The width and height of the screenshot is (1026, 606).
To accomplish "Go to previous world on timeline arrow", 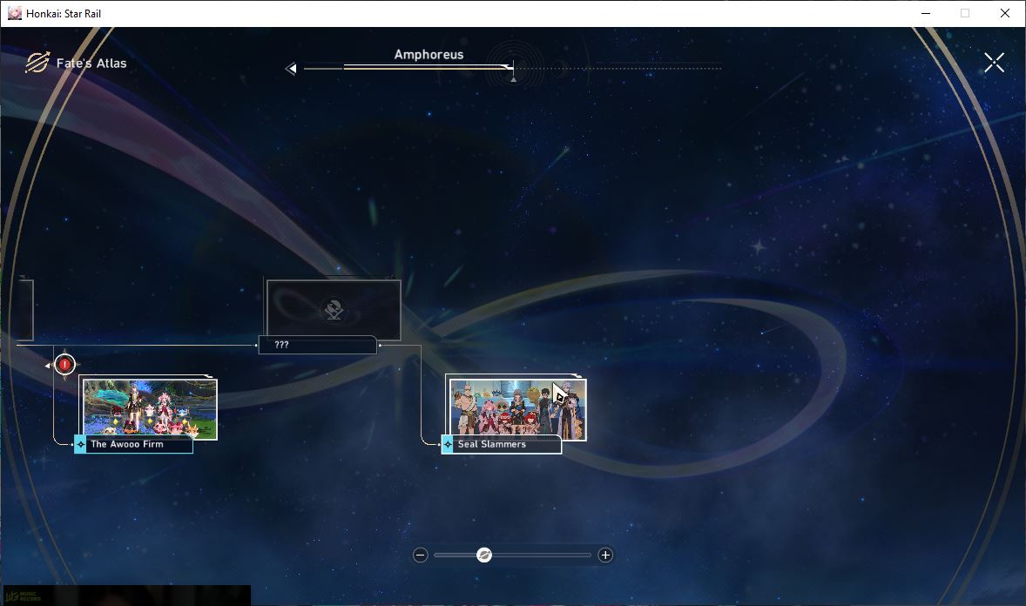I will [x=291, y=68].
